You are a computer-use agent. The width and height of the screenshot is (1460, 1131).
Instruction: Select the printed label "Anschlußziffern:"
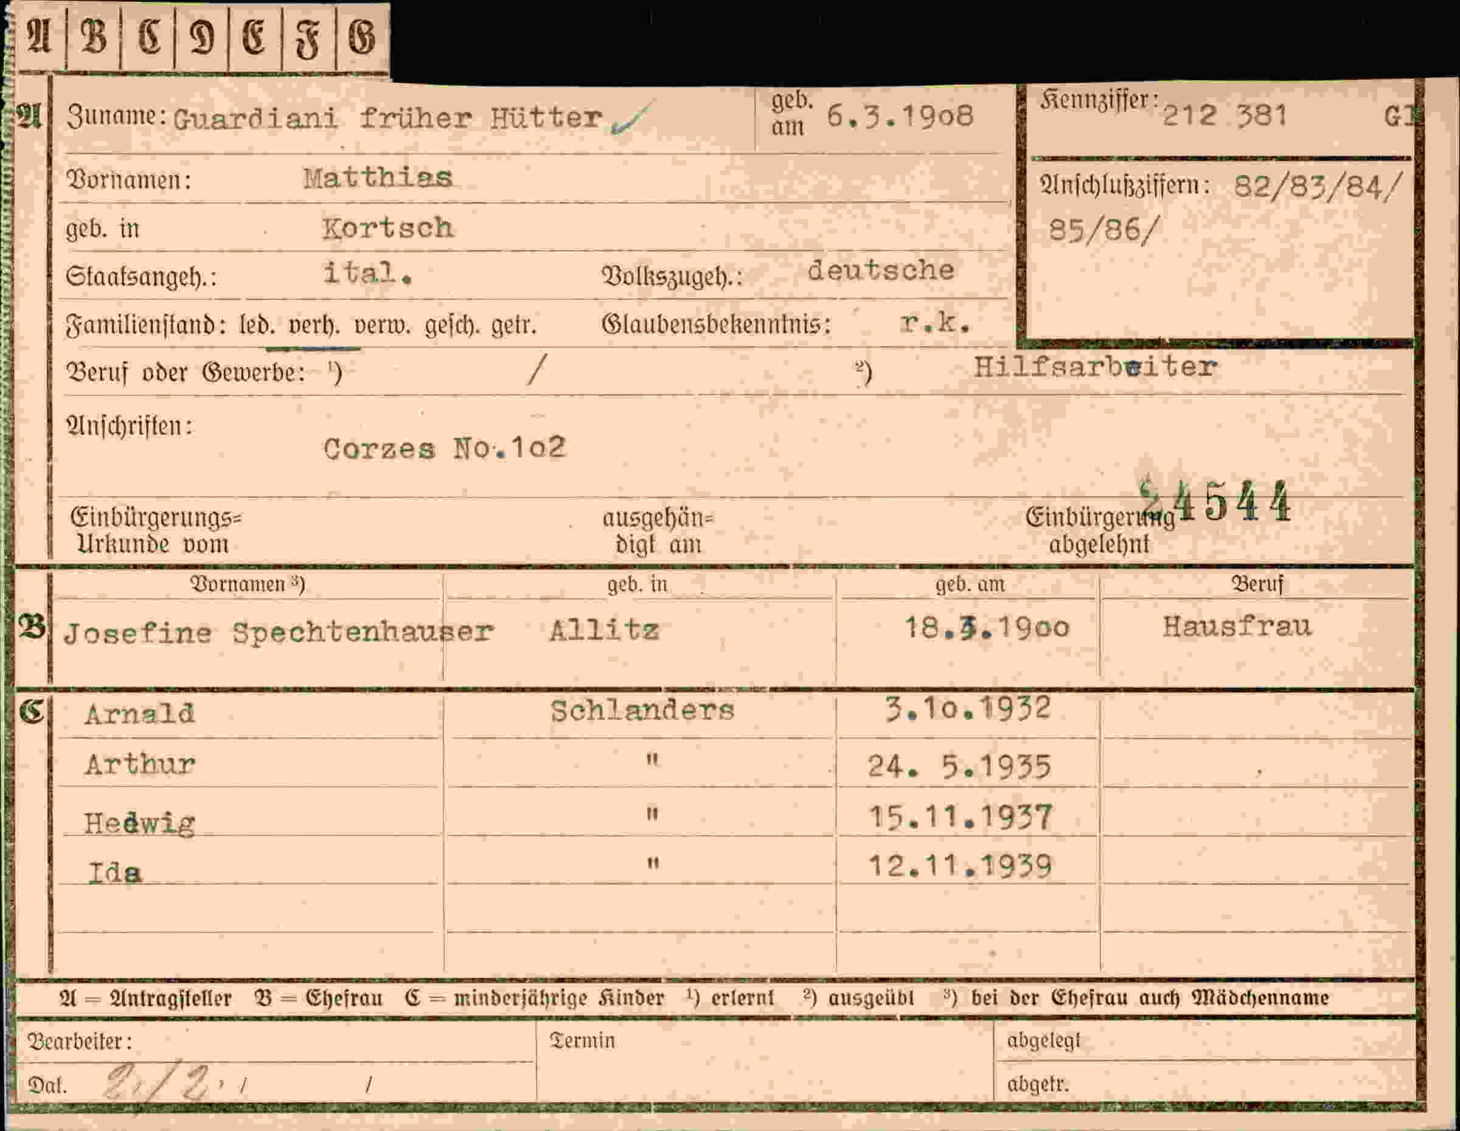click(x=1125, y=185)
